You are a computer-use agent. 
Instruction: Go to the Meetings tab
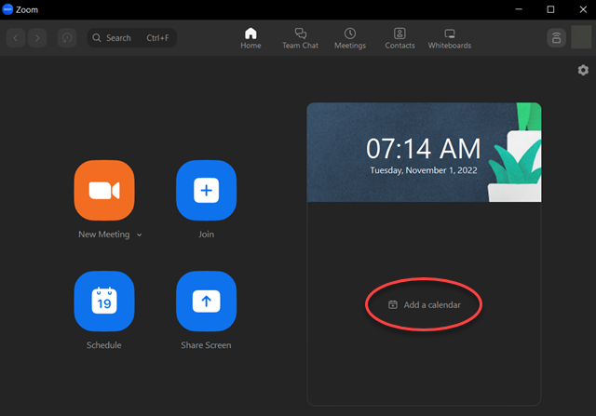pos(350,38)
